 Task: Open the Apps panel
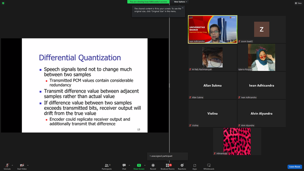(x=195, y=166)
